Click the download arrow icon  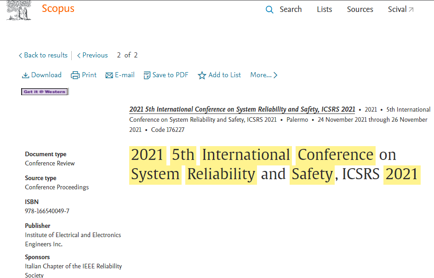[25, 75]
